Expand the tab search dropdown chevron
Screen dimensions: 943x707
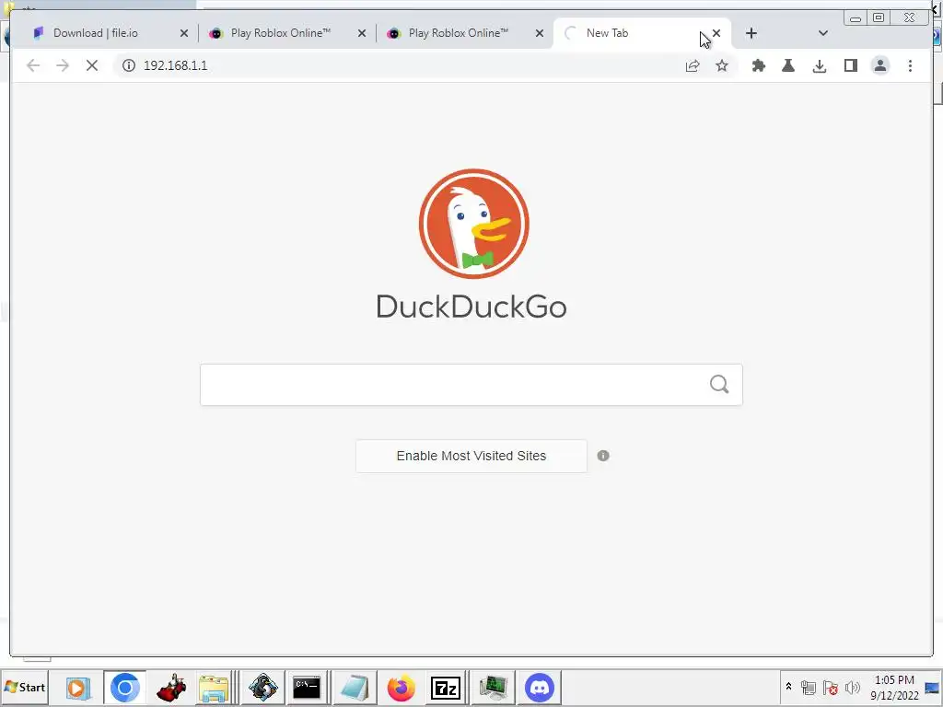click(x=823, y=34)
